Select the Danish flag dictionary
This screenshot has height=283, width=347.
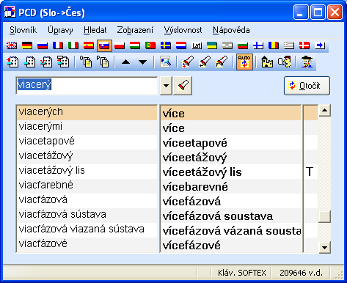[304, 45]
